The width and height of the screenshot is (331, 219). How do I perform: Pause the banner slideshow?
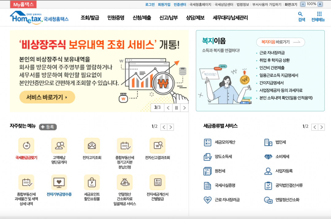pyautogui.click(x=176, y=108)
